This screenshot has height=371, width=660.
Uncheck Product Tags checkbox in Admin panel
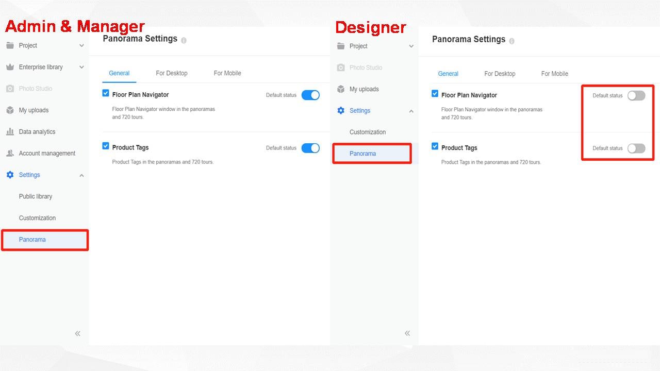(x=106, y=146)
